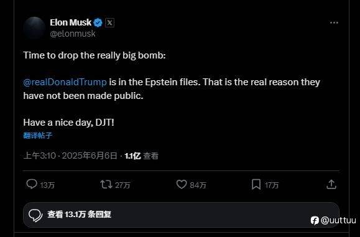
Task: Open the three-dot more options menu
Action: tap(334, 22)
